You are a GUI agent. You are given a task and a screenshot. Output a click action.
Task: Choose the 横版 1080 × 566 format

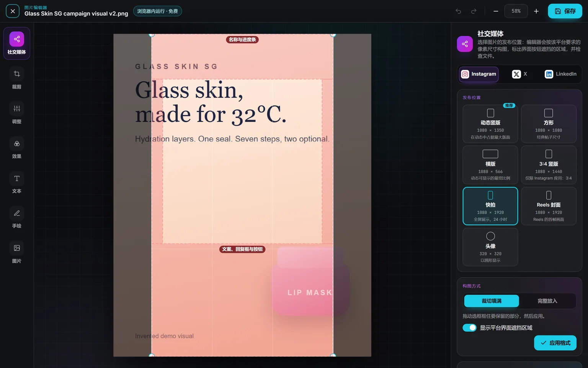pos(490,165)
